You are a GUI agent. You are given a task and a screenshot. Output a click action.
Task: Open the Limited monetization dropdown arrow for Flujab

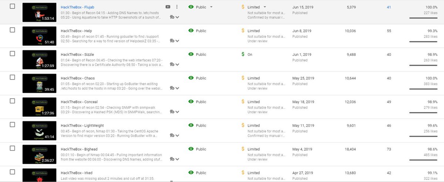tap(265, 7)
